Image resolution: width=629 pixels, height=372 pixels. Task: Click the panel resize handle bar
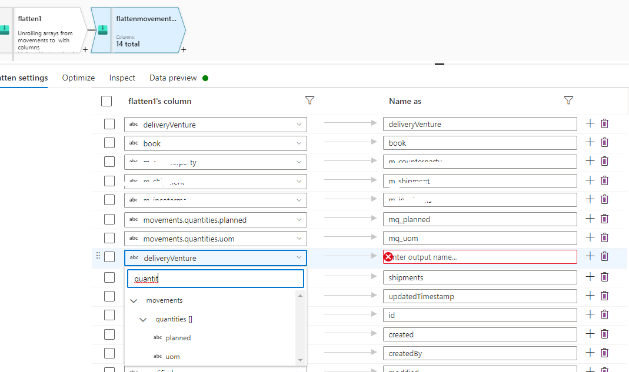click(x=440, y=63)
